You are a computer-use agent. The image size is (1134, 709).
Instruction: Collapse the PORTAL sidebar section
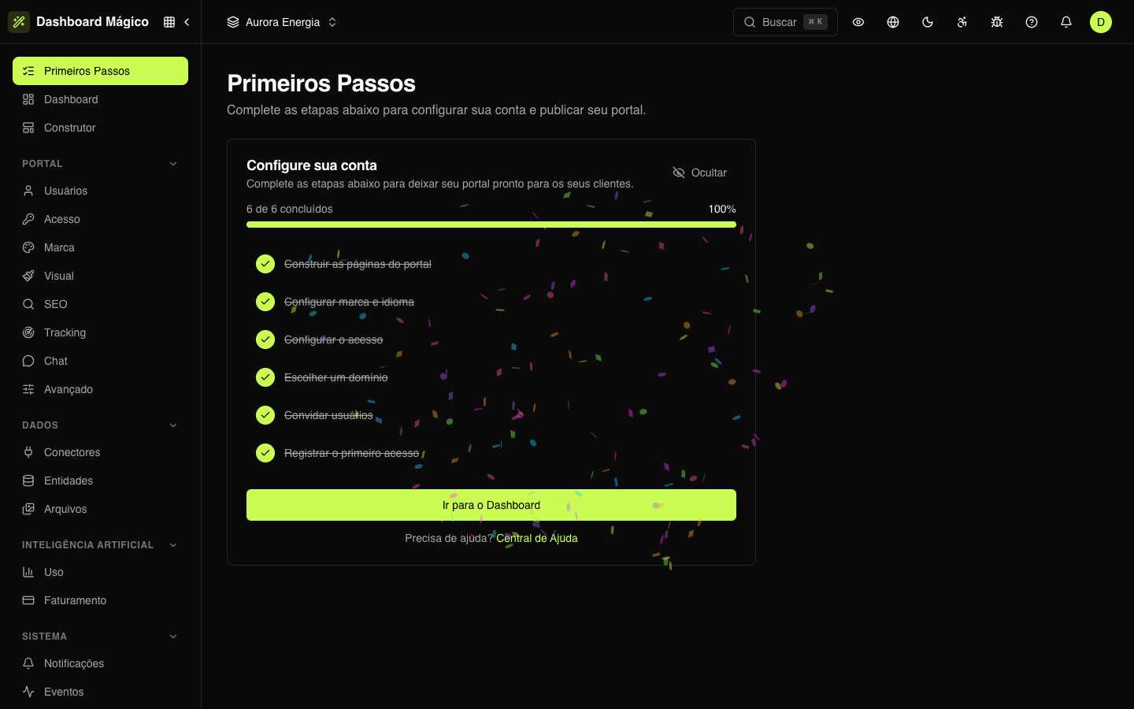point(173,164)
